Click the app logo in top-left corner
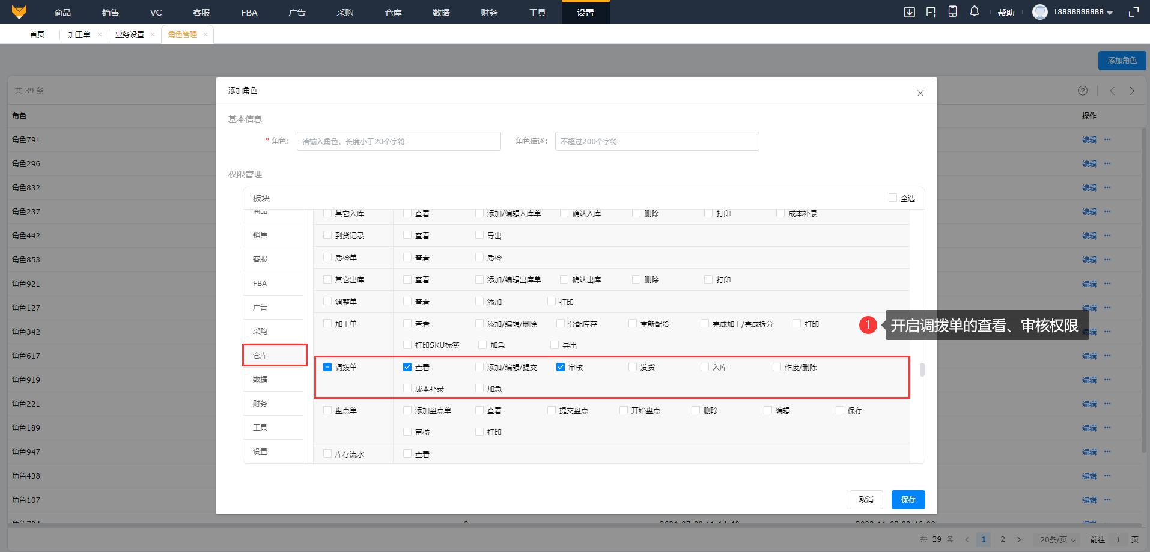This screenshot has height=552, width=1150. (x=19, y=12)
